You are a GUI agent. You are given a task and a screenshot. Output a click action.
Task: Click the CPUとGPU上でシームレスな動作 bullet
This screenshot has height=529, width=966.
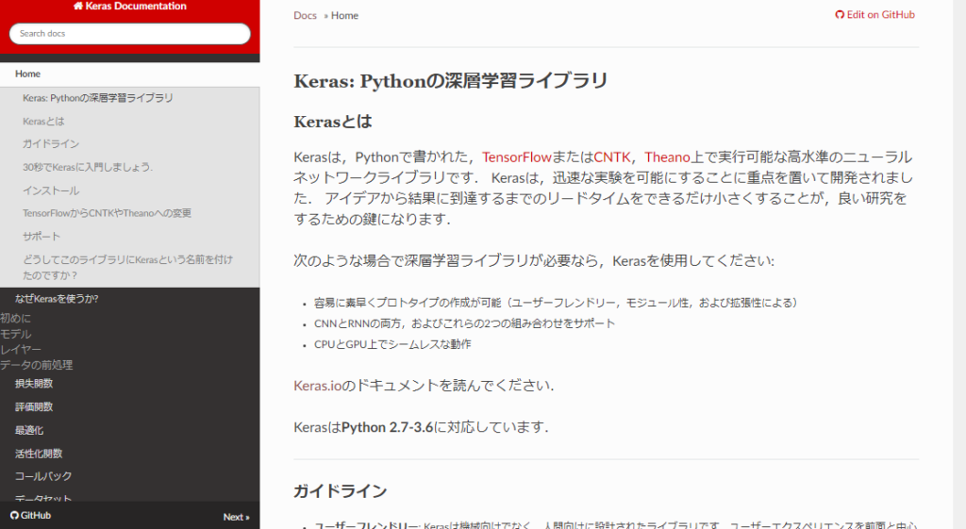pos(392,344)
